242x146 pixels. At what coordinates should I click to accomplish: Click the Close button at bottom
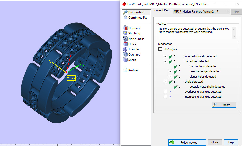(215, 142)
